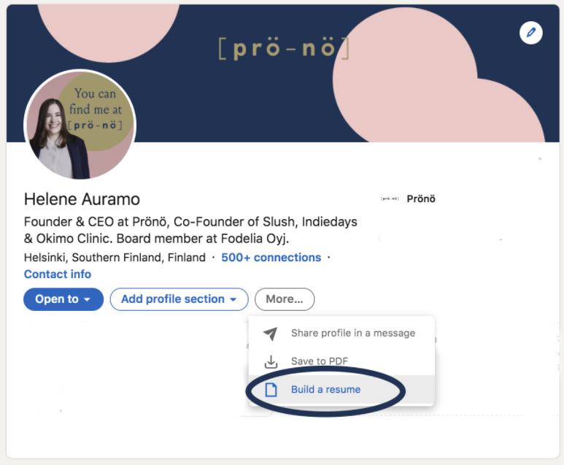This screenshot has height=465, width=564.
Task: Click the Prönö company name link
Action: [x=421, y=199]
